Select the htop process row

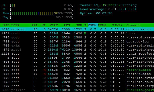pos(77,33)
